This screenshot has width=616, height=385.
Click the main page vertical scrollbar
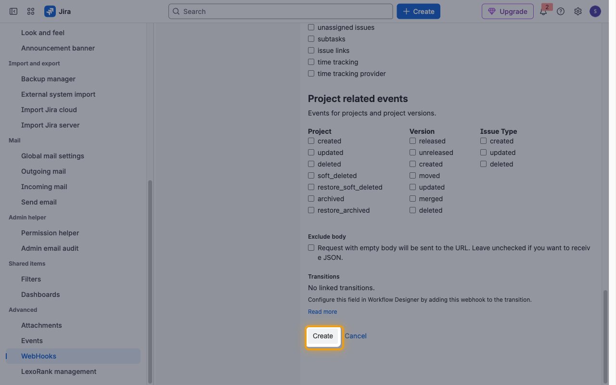605,336
